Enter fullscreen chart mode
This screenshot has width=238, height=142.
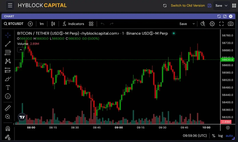[221, 24]
